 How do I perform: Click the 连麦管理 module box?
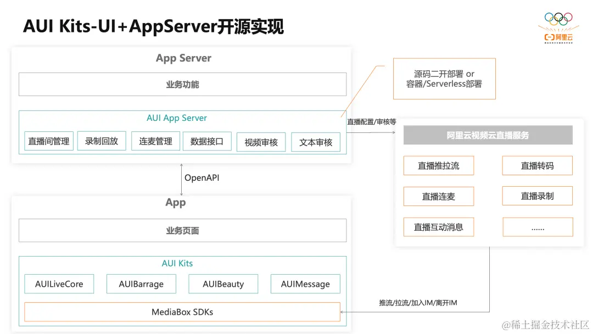[x=155, y=141]
